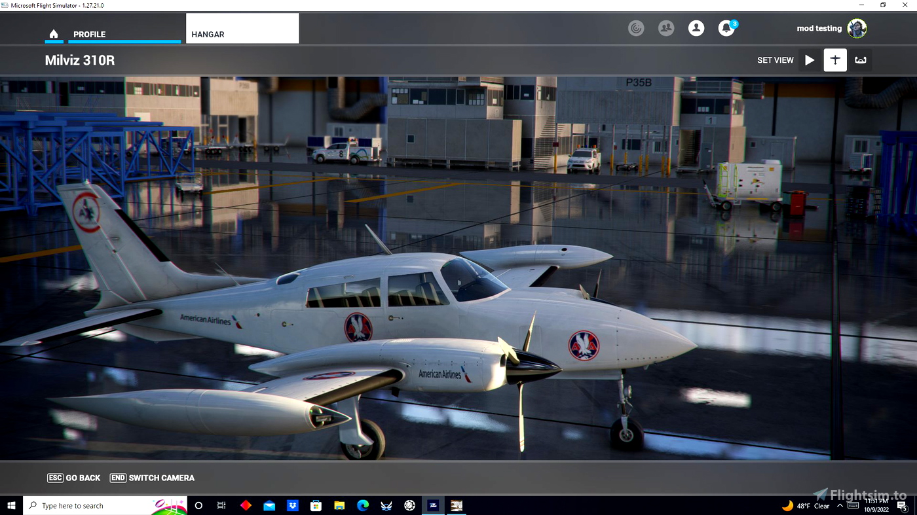Open the photo-thumbnail taskbar app
Image resolution: width=917 pixels, height=515 pixels.
[457, 505]
